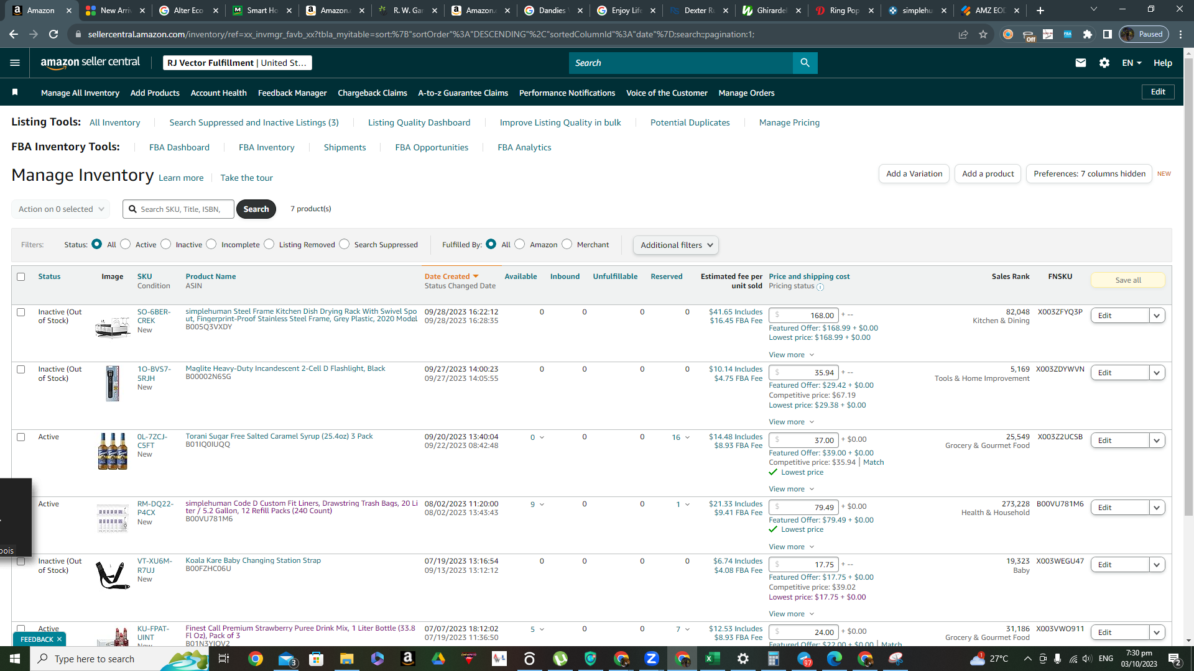
Task: Open a new browser tab
Action: (x=1040, y=11)
